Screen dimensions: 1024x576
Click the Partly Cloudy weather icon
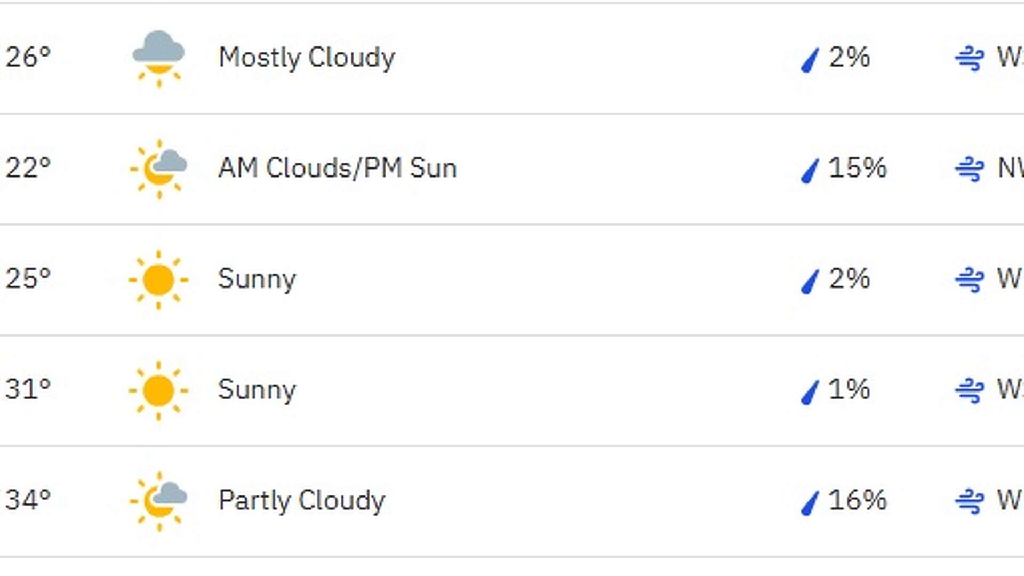pyautogui.click(x=158, y=501)
